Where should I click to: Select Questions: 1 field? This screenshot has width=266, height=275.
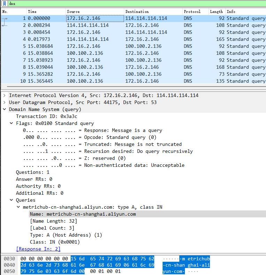[32, 172]
